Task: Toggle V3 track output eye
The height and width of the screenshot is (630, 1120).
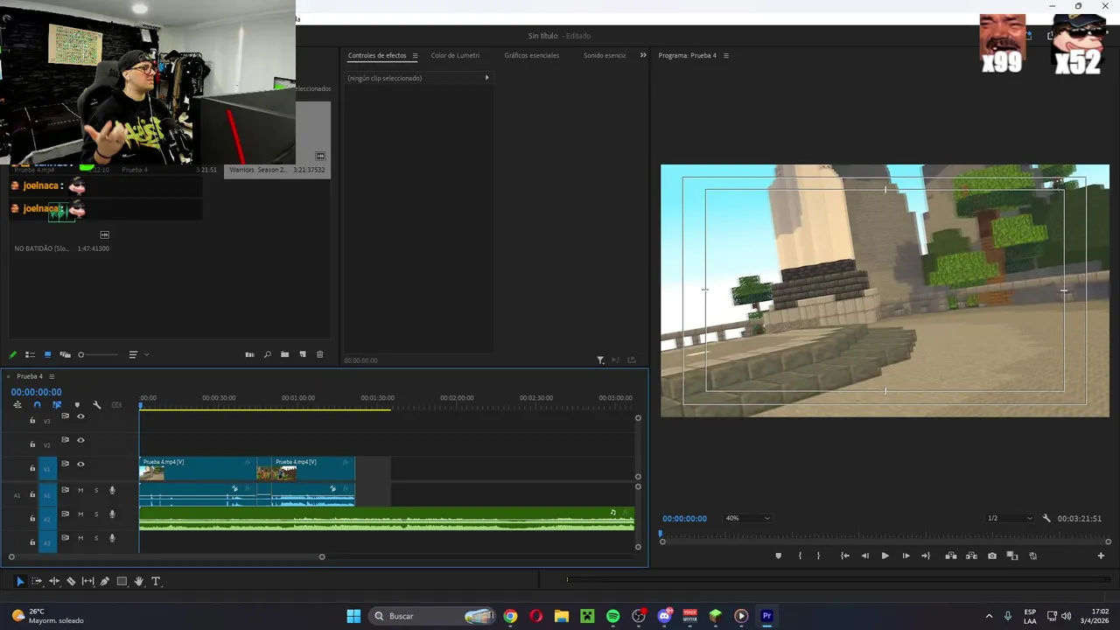Action: tap(80, 416)
